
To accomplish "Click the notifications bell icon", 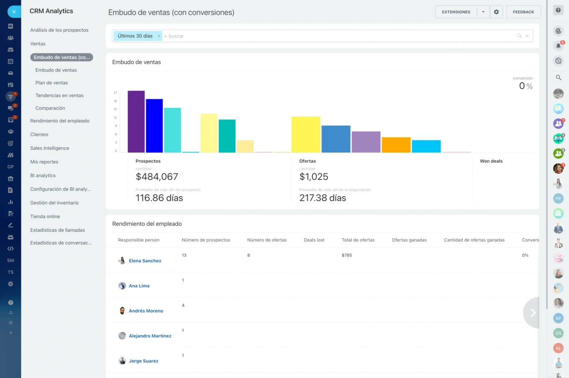I will tap(558, 46).
